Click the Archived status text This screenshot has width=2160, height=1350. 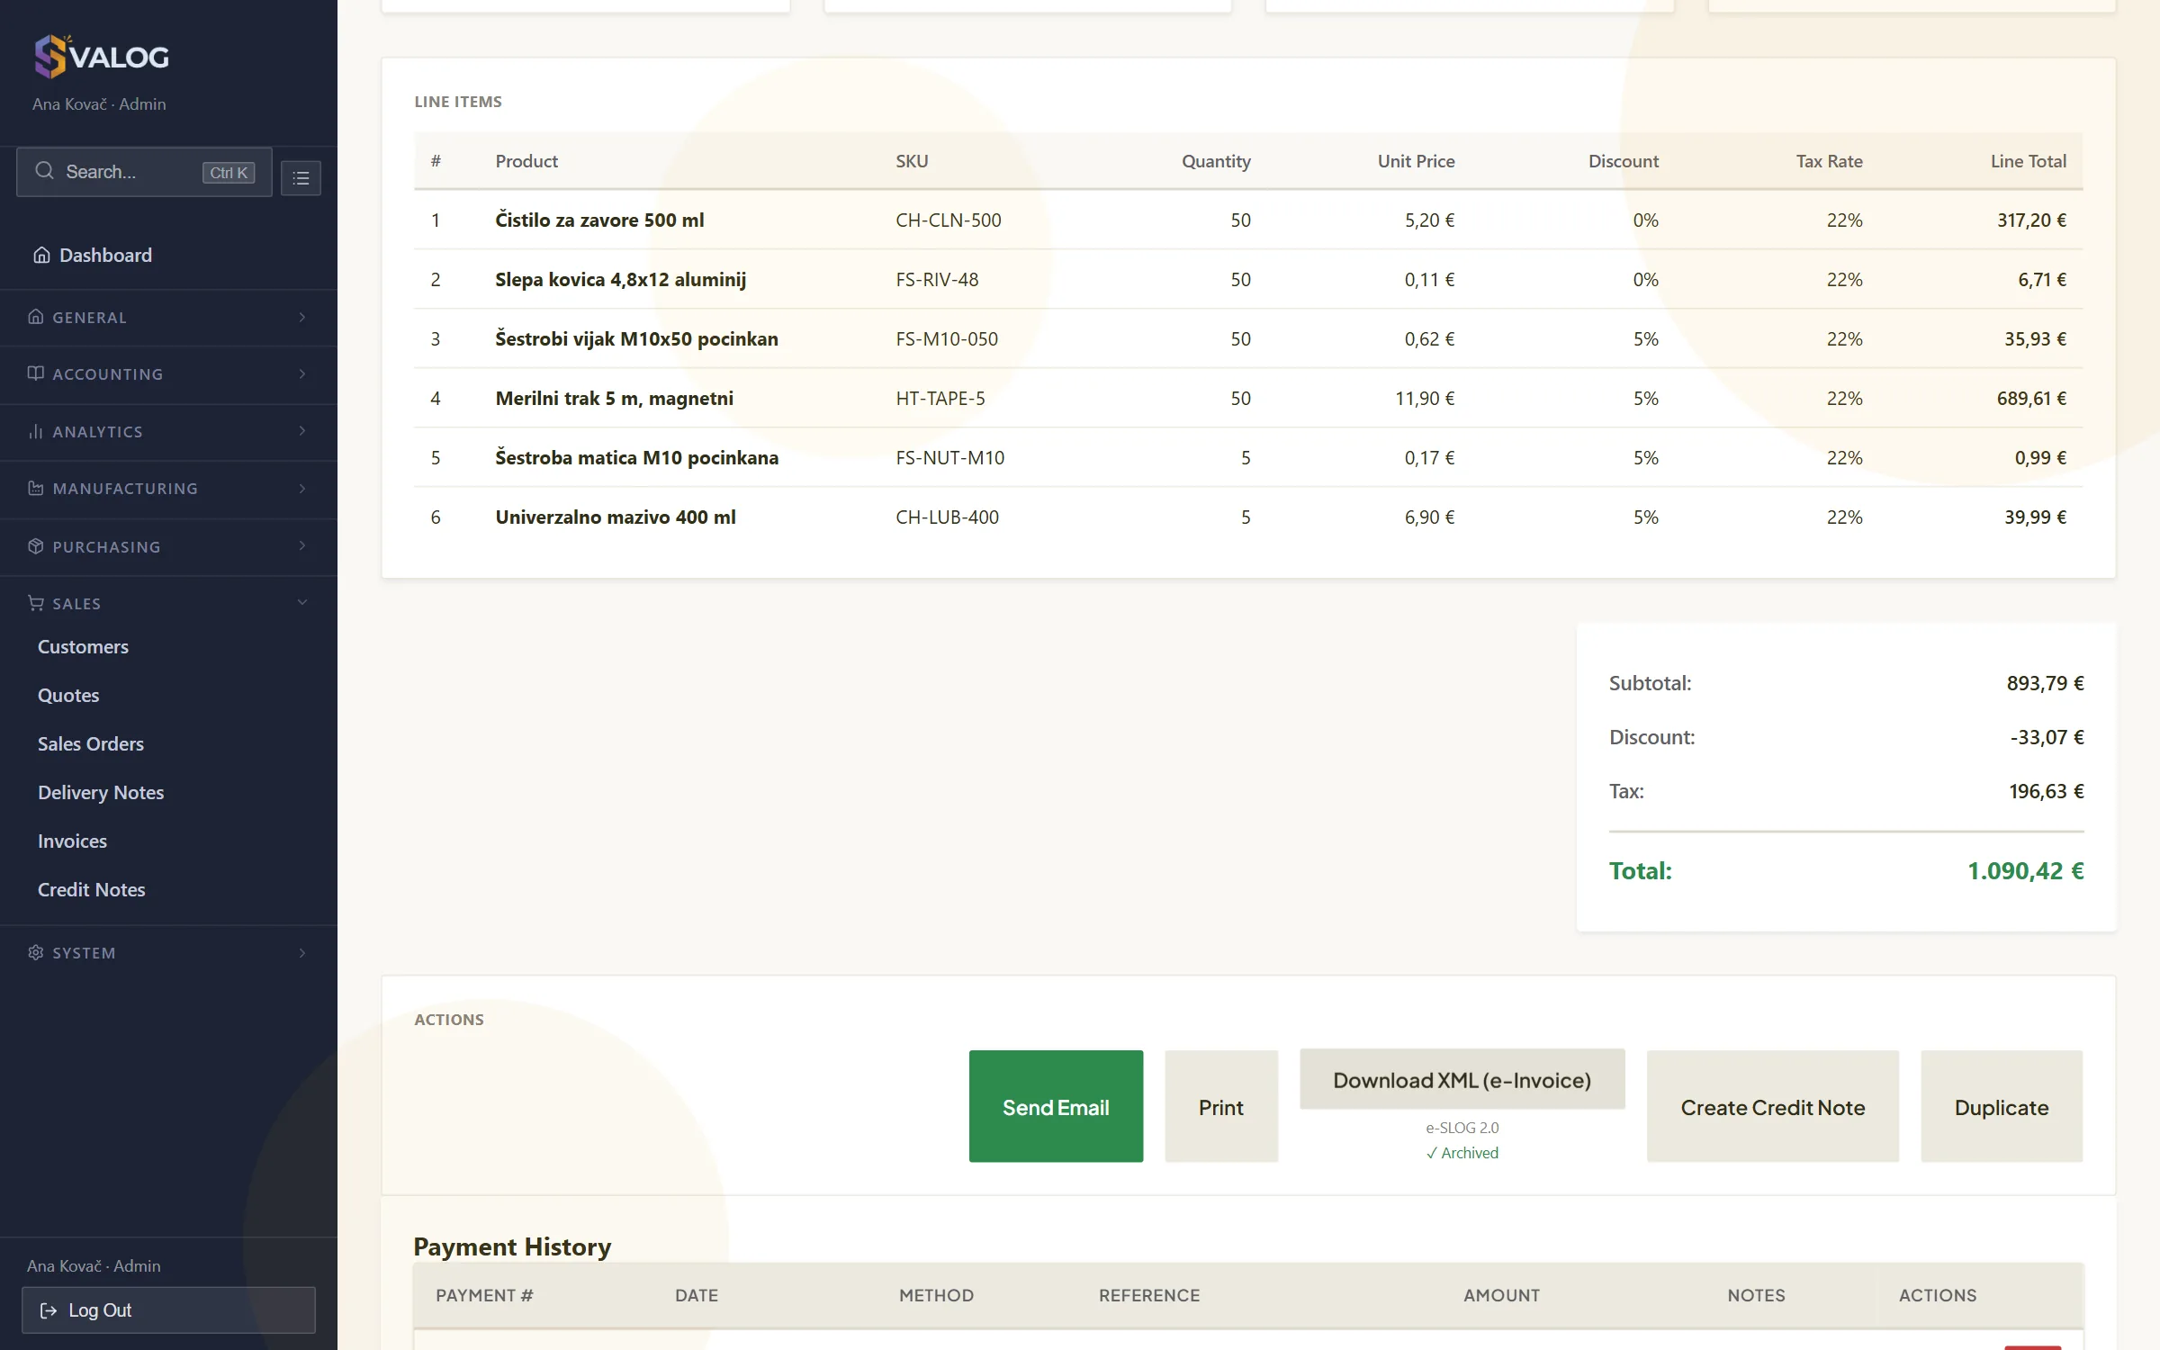point(1462,1153)
